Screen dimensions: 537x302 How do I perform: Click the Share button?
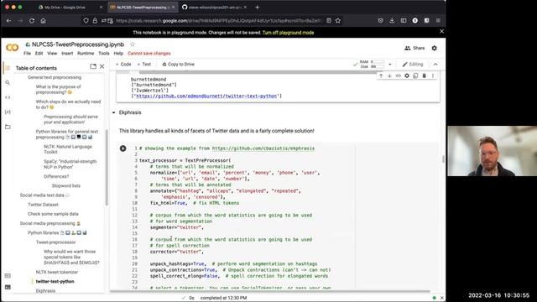click(414, 49)
